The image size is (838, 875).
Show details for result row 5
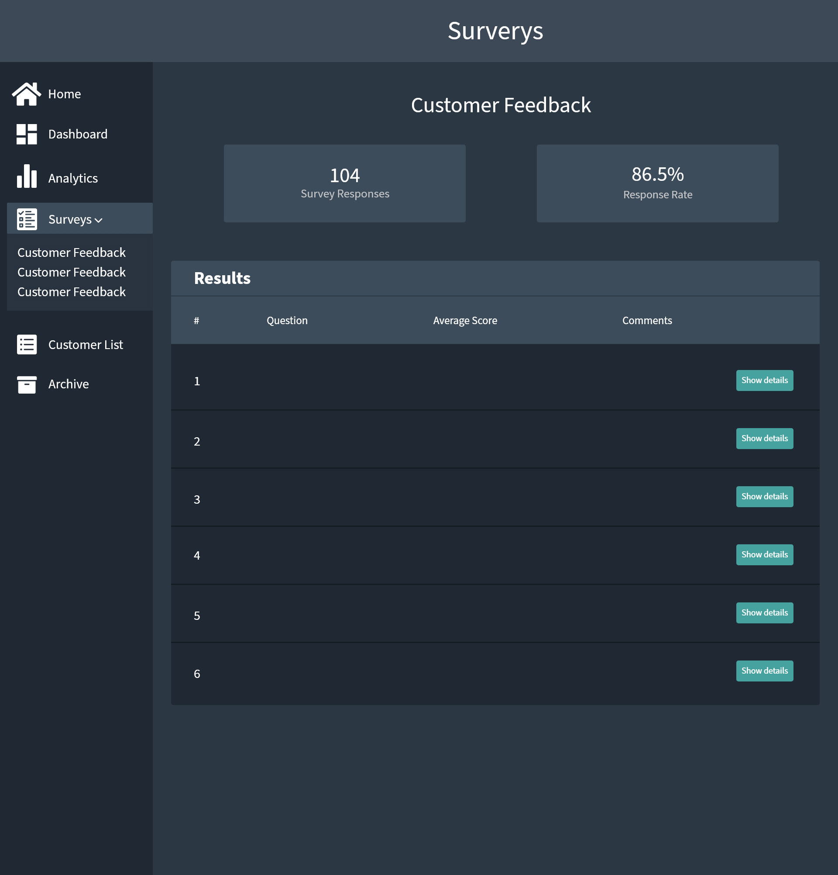click(764, 612)
